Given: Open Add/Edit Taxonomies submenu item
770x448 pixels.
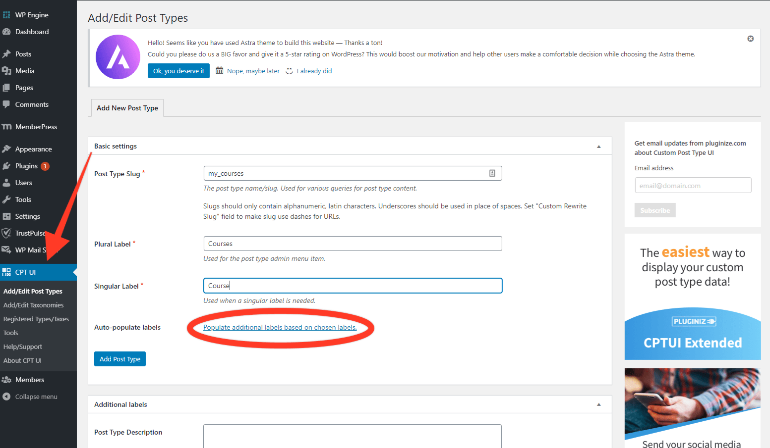Looking at the screenshot, I should 33,305.
